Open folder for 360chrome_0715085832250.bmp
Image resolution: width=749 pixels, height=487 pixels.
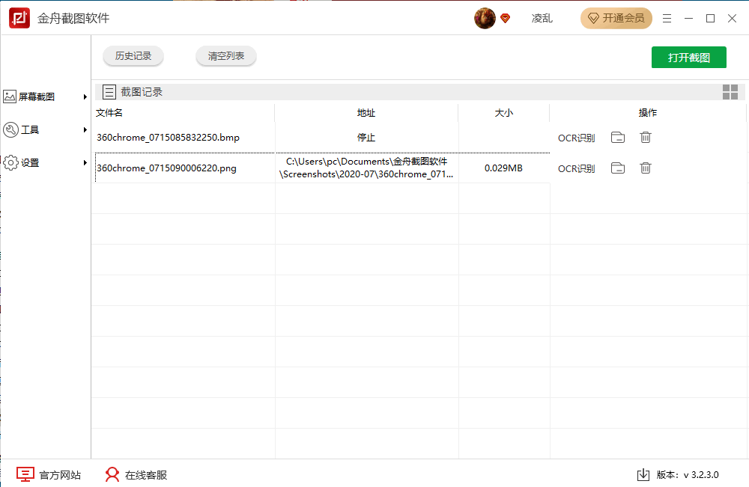click(x=618, y=138)
